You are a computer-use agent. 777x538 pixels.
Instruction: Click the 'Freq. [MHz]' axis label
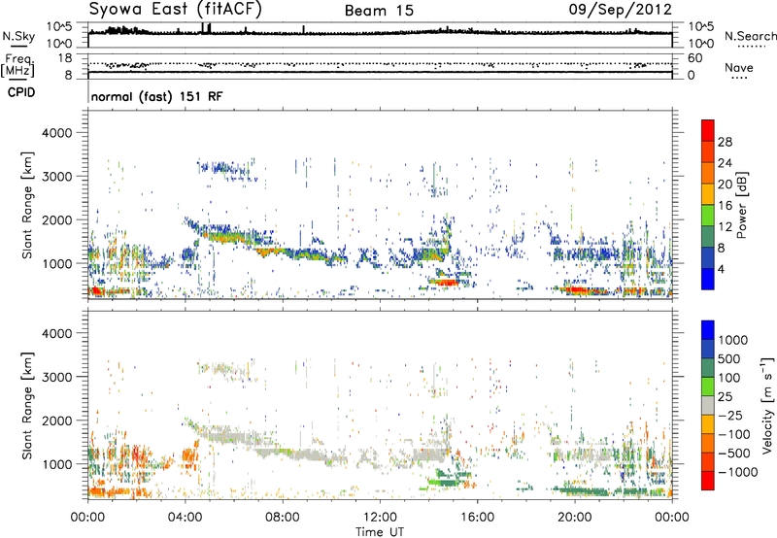point(17,66)
